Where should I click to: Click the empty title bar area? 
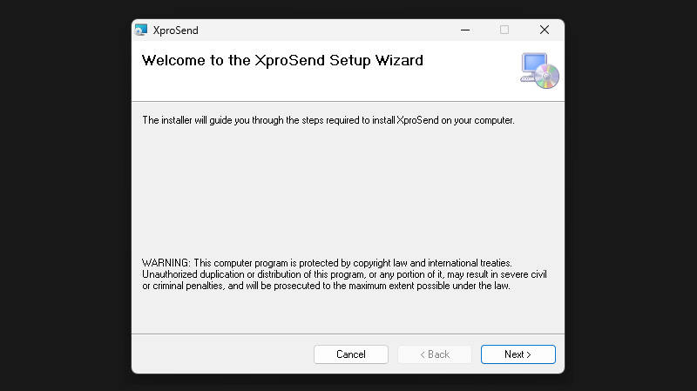click(x=331, y=30)
